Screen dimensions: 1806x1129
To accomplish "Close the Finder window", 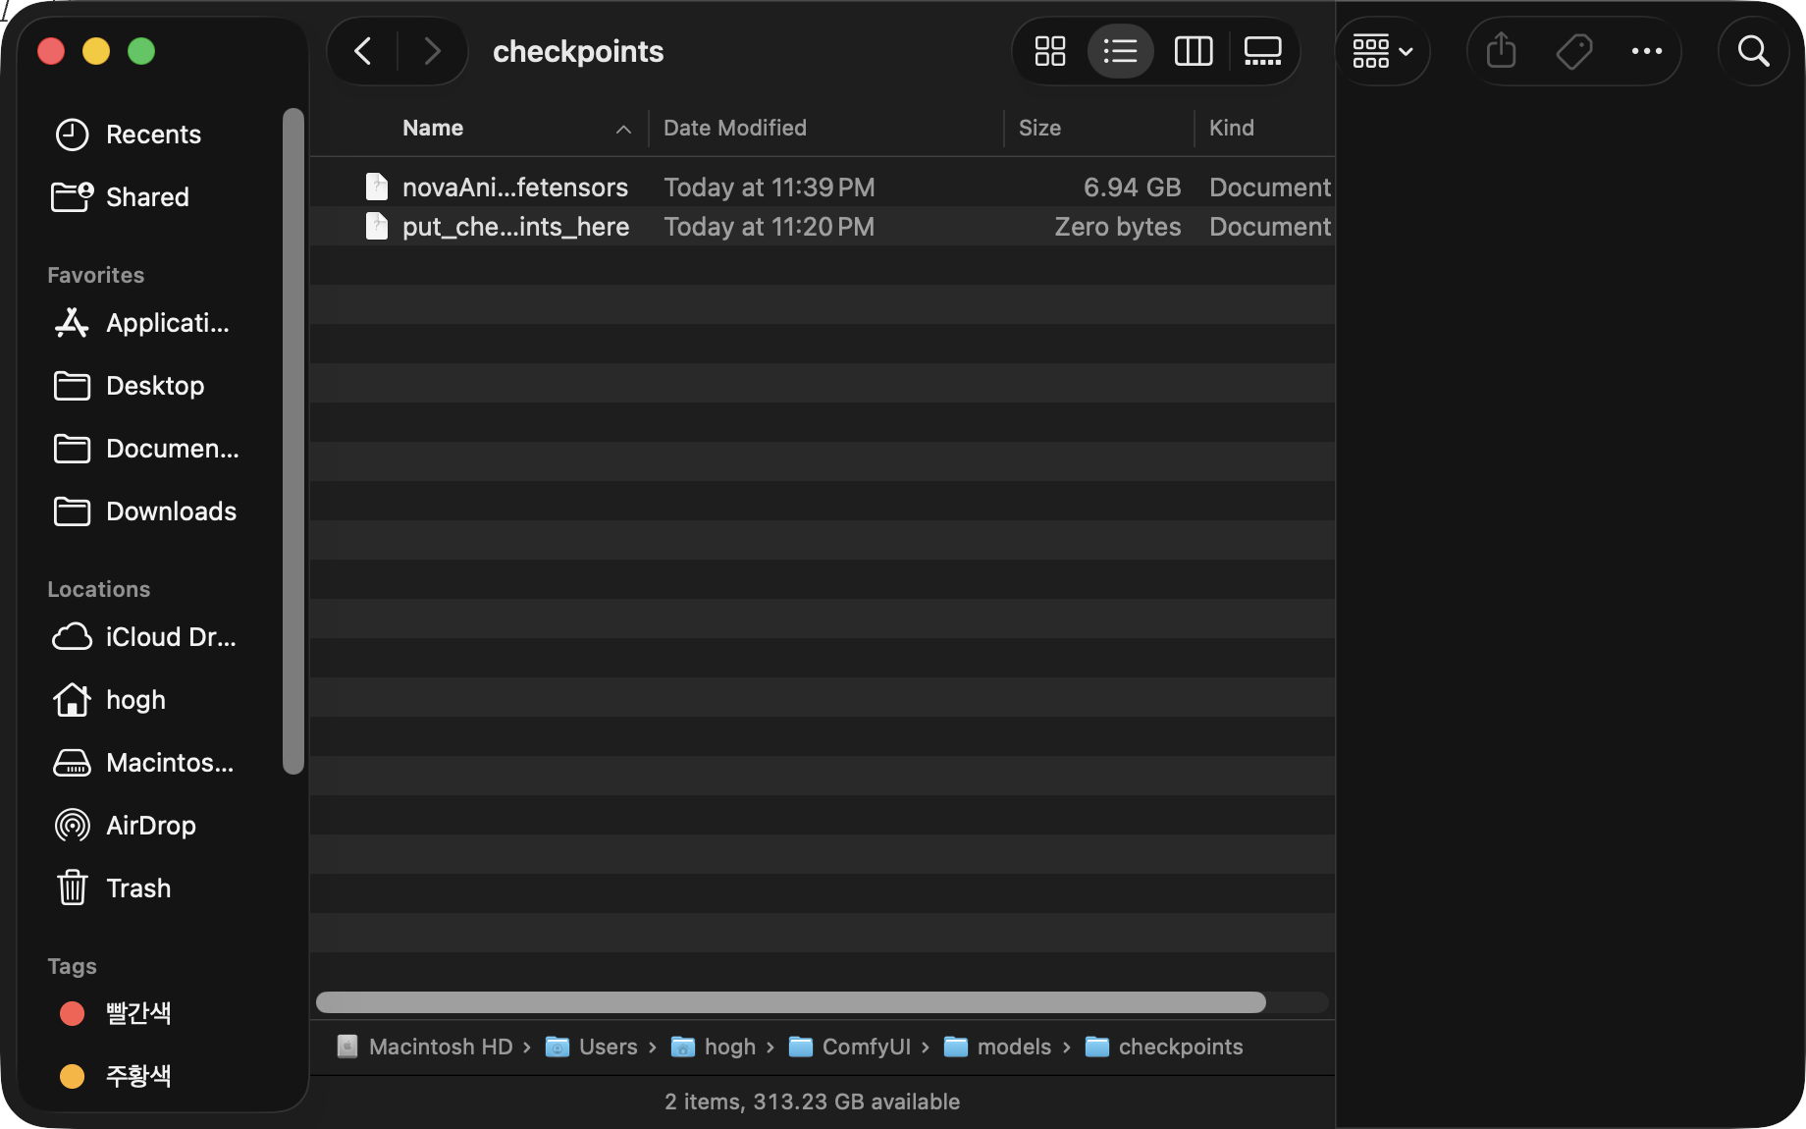I will (51, 51).
